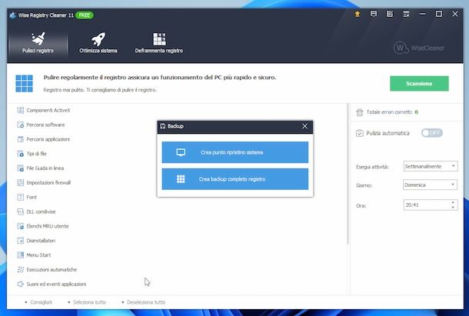
Task: Click the Percorsi software icon
Action: (20, 125)
